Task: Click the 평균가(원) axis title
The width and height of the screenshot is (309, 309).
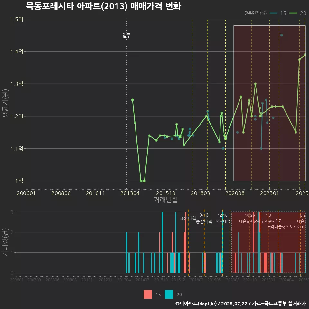Action: (x=5, y=103)
